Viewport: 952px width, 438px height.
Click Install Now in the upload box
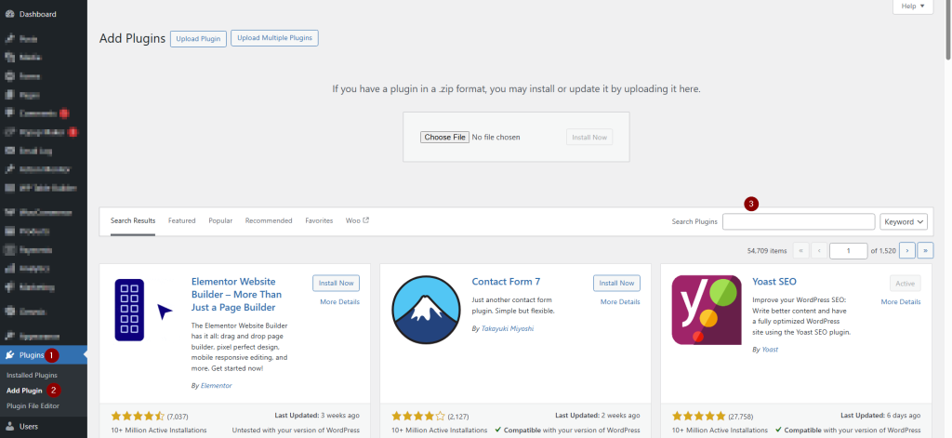[x=589, y=138]
